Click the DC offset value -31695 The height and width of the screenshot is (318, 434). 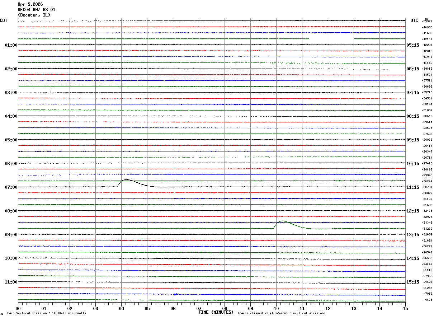point(427,205)
